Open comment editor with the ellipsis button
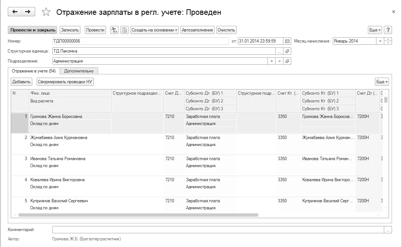This screenshot has width=402, height=247. [388, 230]
